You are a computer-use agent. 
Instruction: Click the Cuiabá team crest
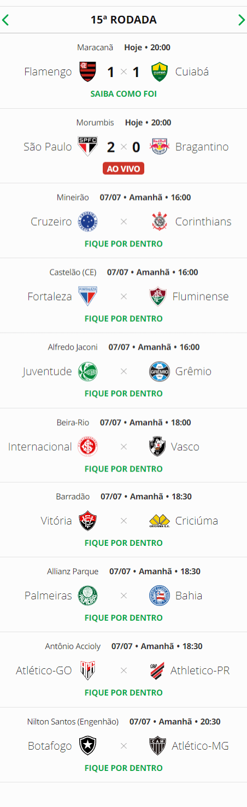(x=159, y=72)
